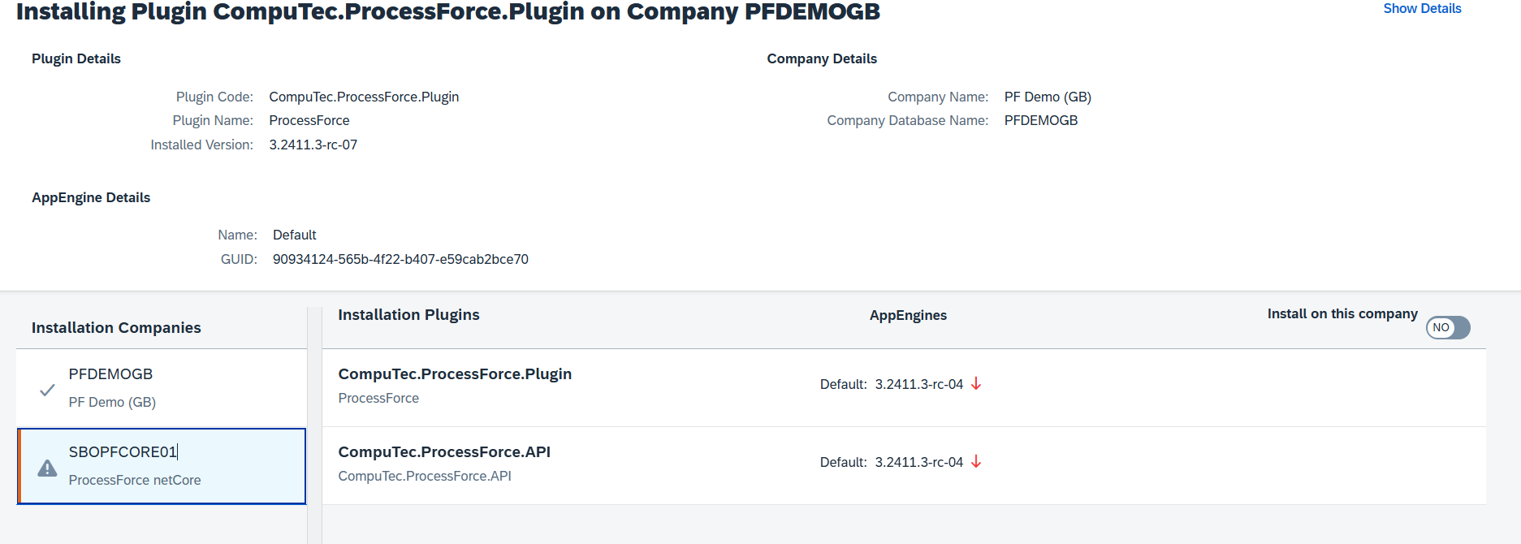Select the PFDEMOGB company name in list
Image resolution: width=1521 pixels, height=544 pixels.
click(110, 374)
